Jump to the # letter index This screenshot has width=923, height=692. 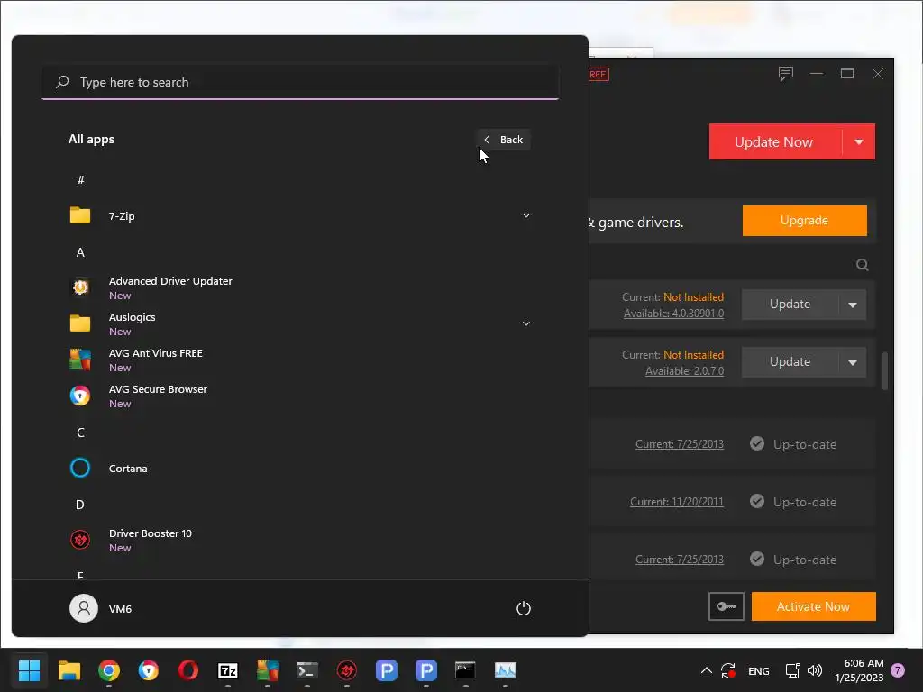click(x=80, y=180)
